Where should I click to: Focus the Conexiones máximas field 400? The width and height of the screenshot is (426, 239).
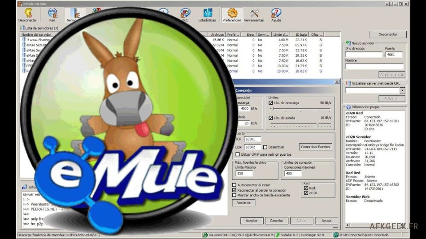293,173
